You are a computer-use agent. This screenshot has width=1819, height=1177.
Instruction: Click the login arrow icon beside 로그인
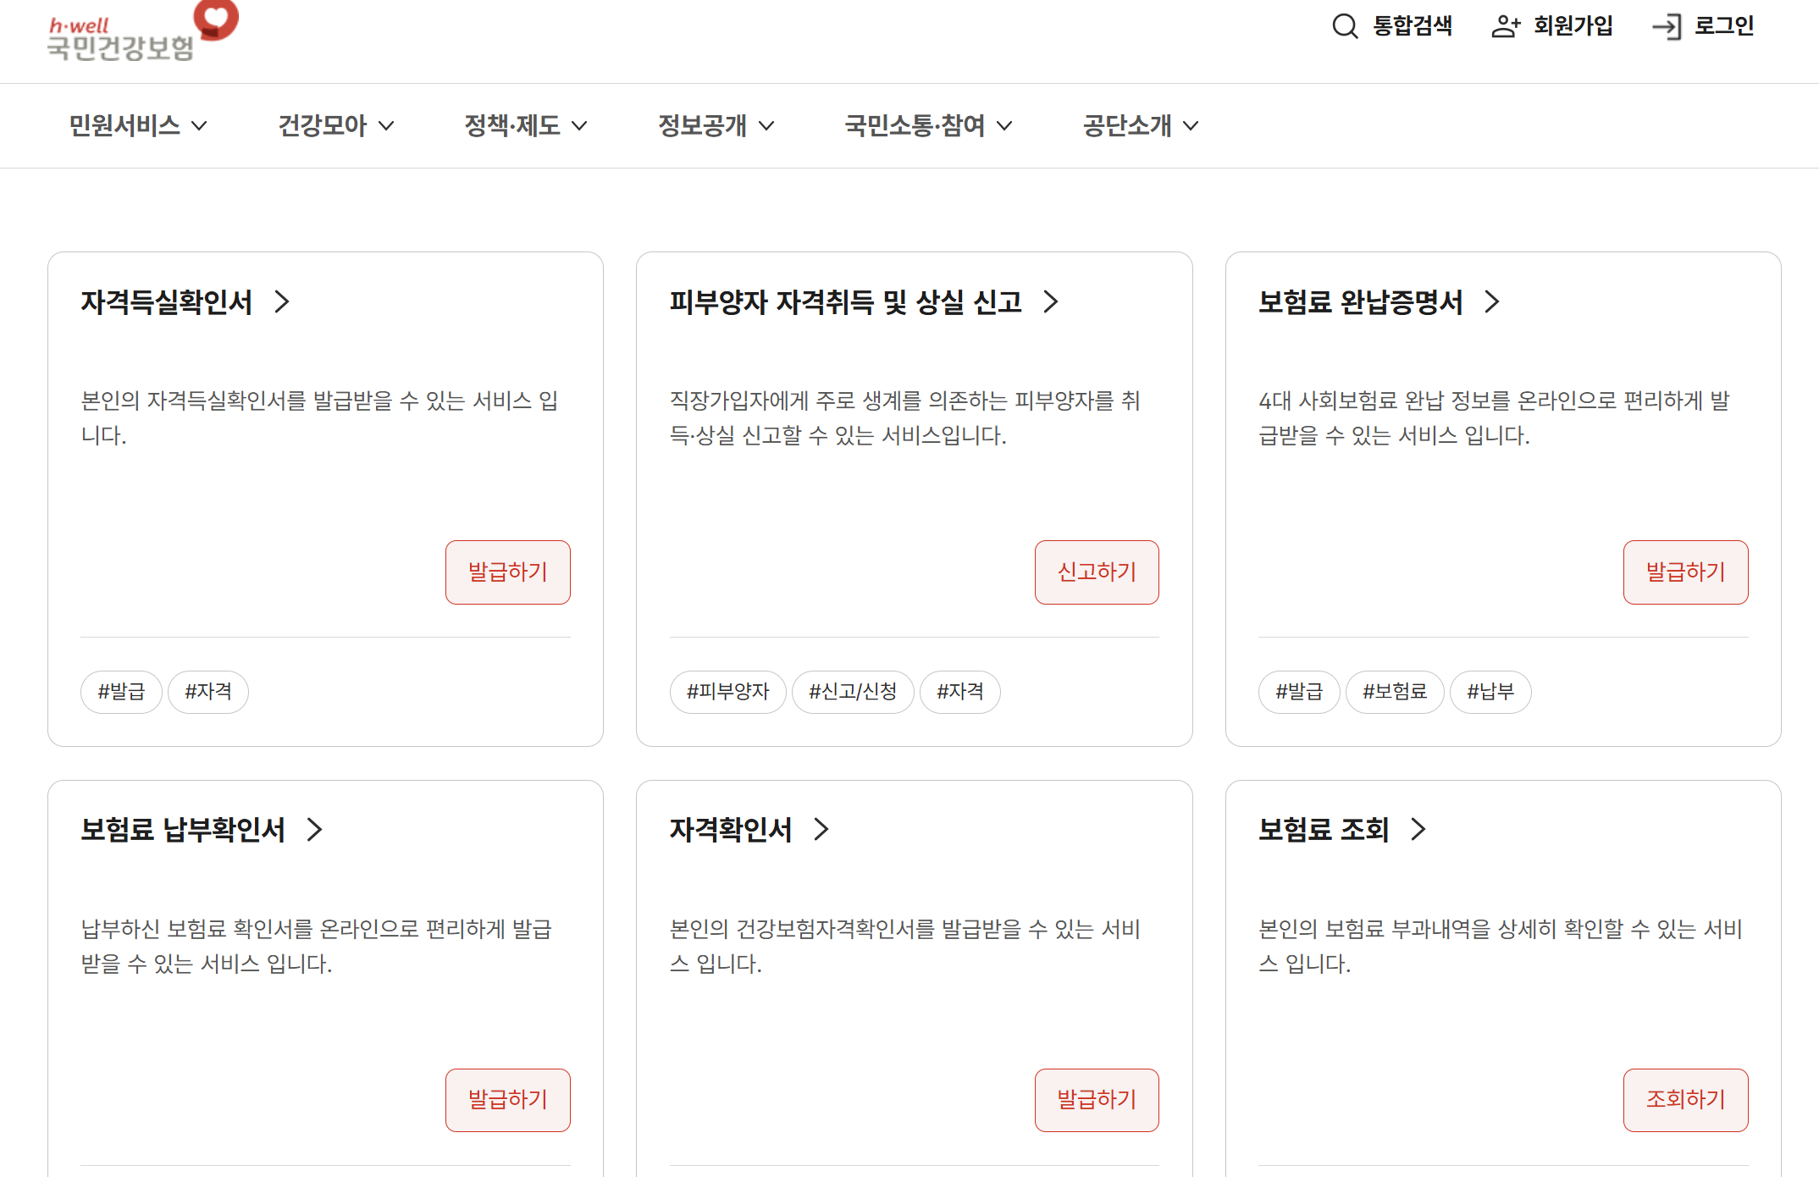pyautogui.click(x=1667, y=26)
